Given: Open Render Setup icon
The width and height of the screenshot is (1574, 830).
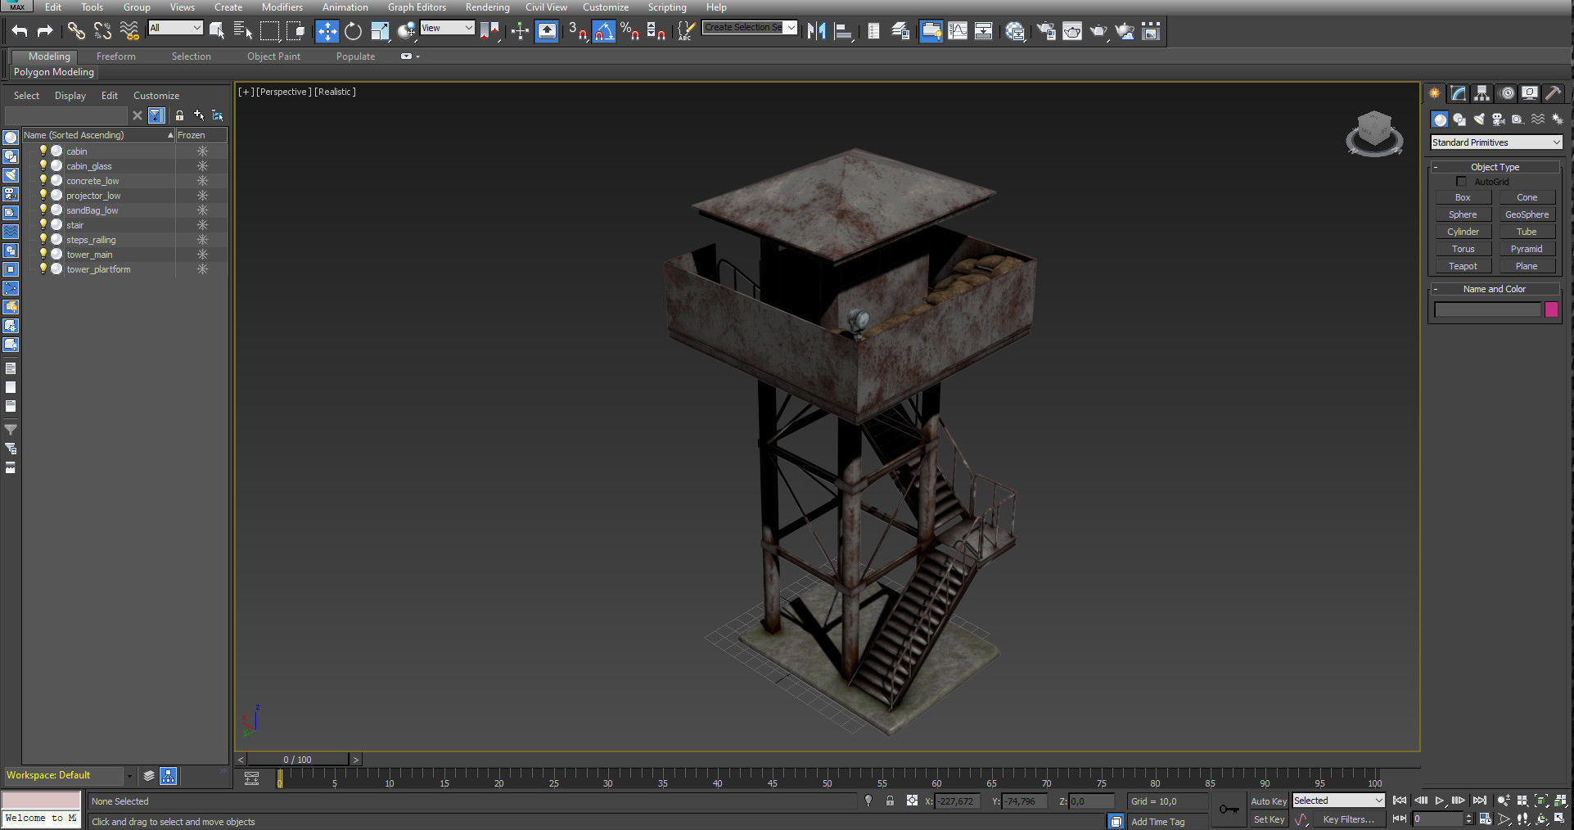Looking at the screenshot, I should click(x=1045, y=31).
